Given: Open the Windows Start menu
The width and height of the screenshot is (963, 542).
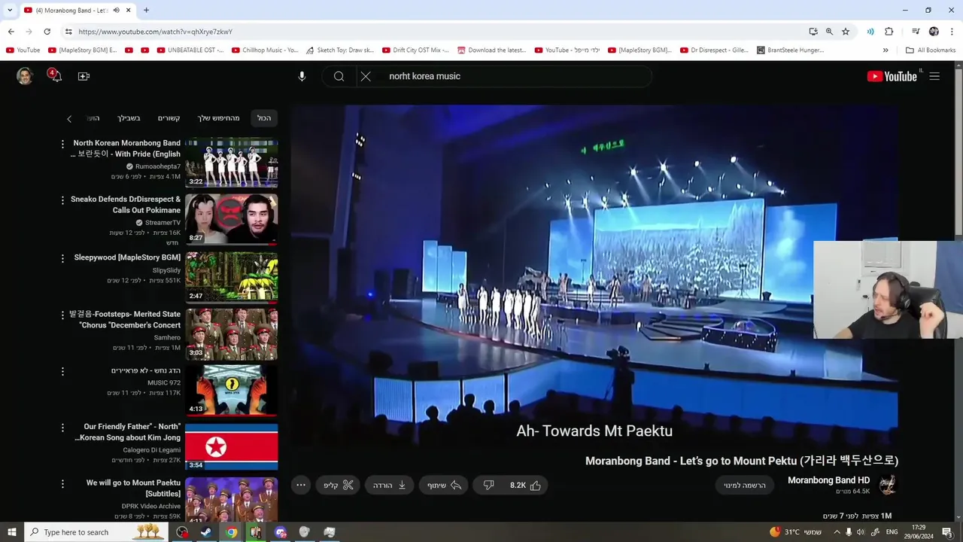Looking at the screenshot, I should (12, 532).
